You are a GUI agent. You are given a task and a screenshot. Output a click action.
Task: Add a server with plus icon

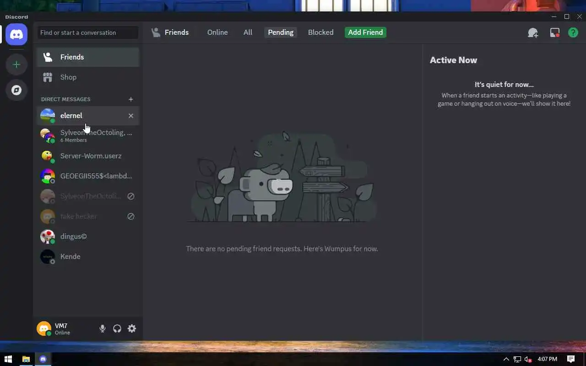pos(16,65)
